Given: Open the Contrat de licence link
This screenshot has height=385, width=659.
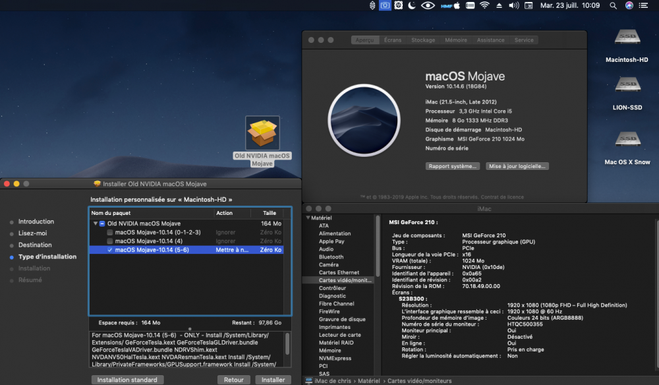Looking at the screenshot, I should 502,196.
